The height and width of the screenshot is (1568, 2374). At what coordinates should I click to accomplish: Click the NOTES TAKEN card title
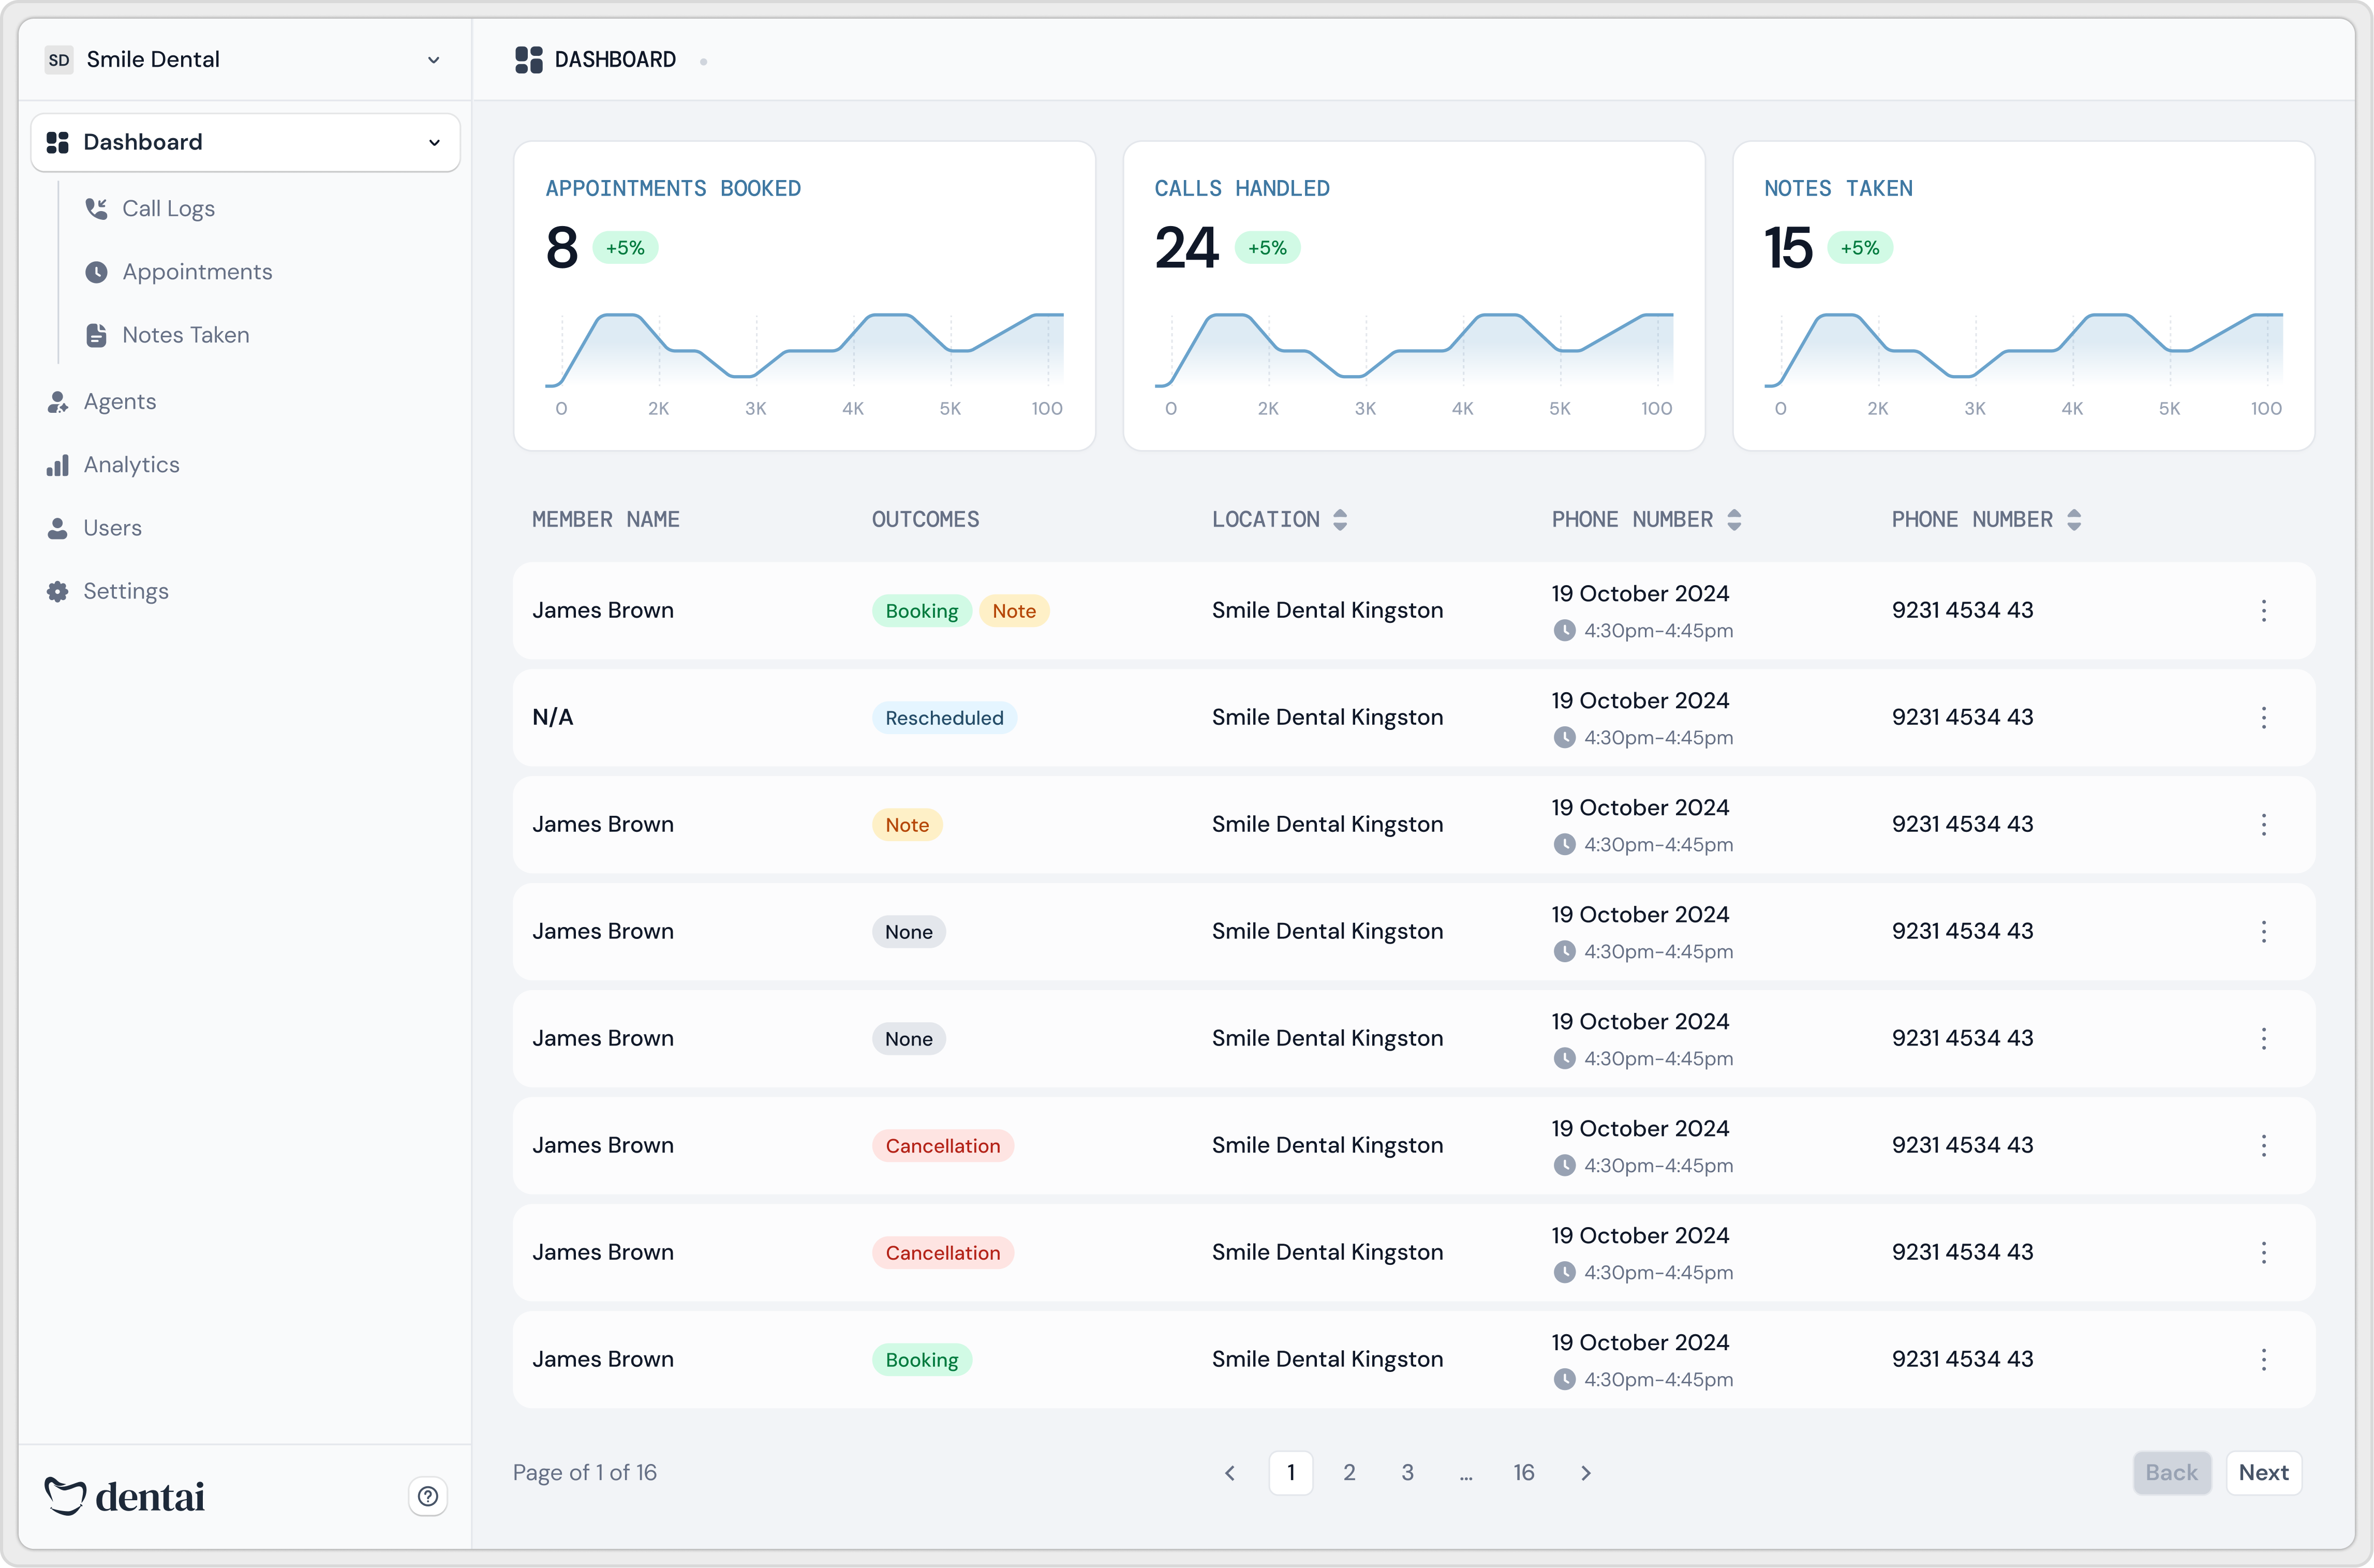point(1838,189)
